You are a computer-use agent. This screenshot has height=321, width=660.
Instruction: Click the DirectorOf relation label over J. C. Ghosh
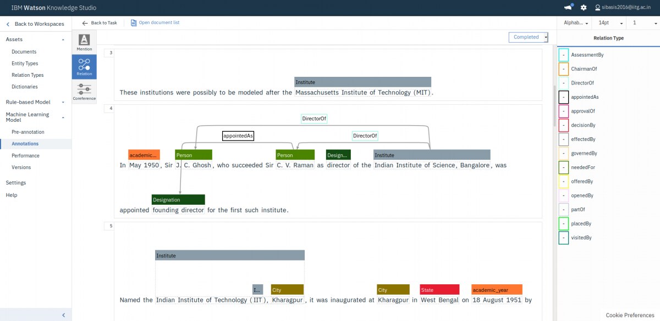point(314,119)
